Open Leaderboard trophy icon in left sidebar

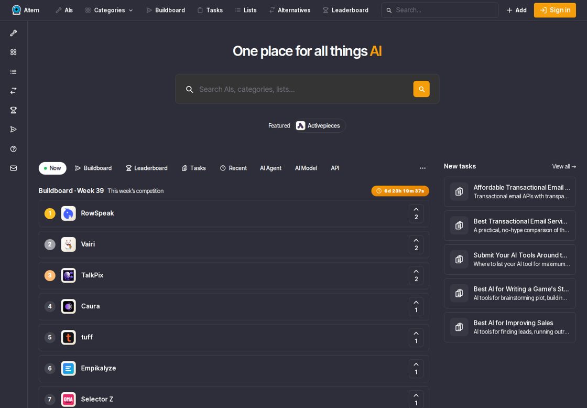[x=14, y=110]
